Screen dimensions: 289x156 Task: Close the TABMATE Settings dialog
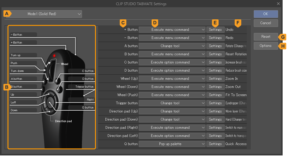coord(278,4)
